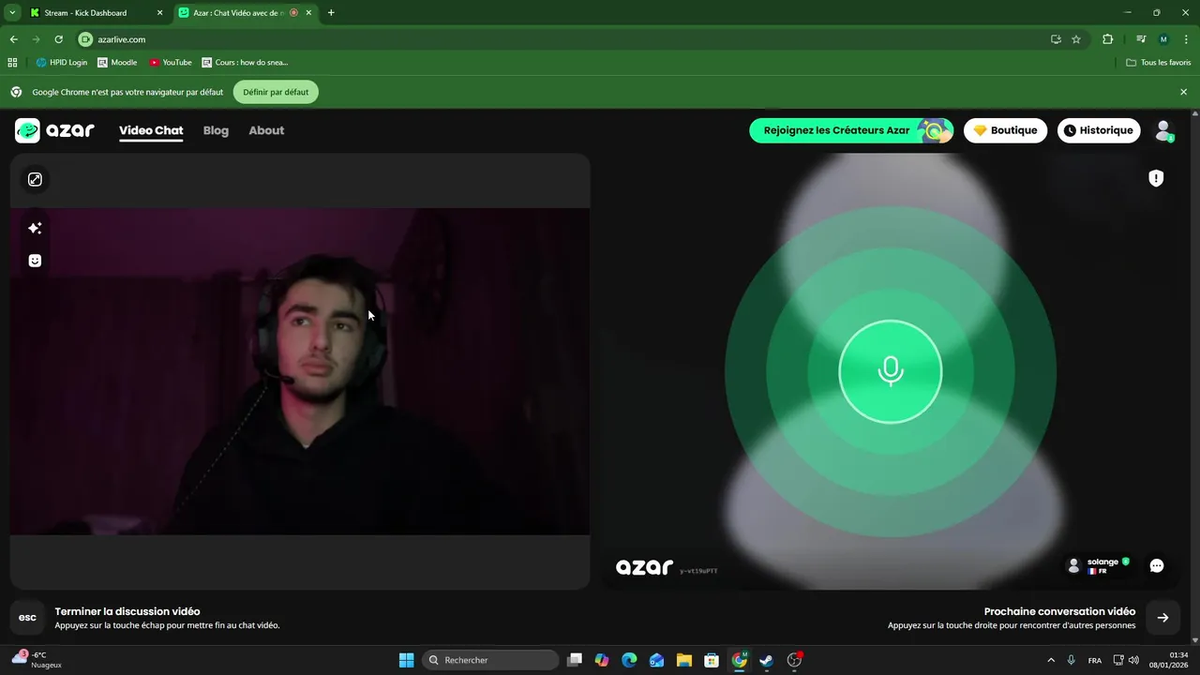Open the Chrome profile M avatar
This screenshot has width=1200, height=675.
click(x=1163, y=39)
